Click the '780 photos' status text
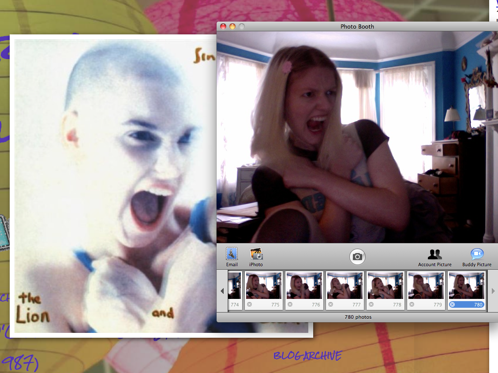 tap(358, 317)
